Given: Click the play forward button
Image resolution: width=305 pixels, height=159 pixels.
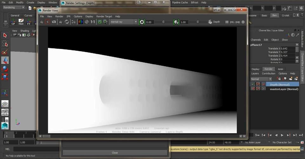Looking at the screenshot, I should (282, 135).
